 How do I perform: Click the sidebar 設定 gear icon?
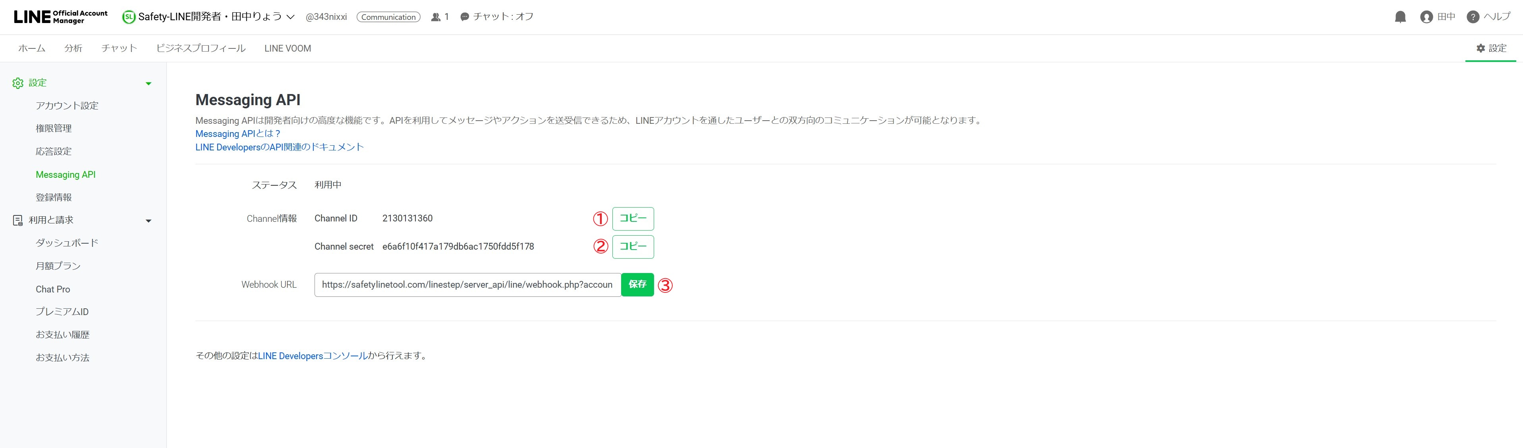[x=18, y=83]
